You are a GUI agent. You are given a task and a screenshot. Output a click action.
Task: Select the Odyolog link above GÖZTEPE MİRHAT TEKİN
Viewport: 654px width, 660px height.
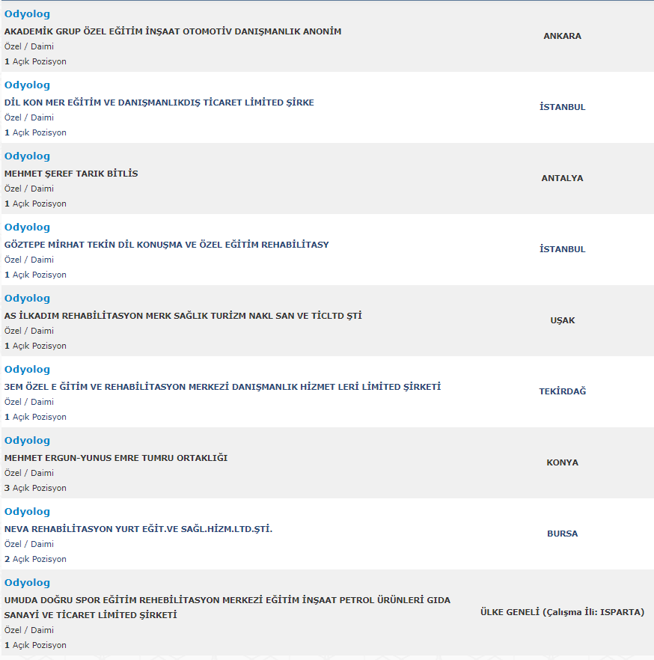27,227
